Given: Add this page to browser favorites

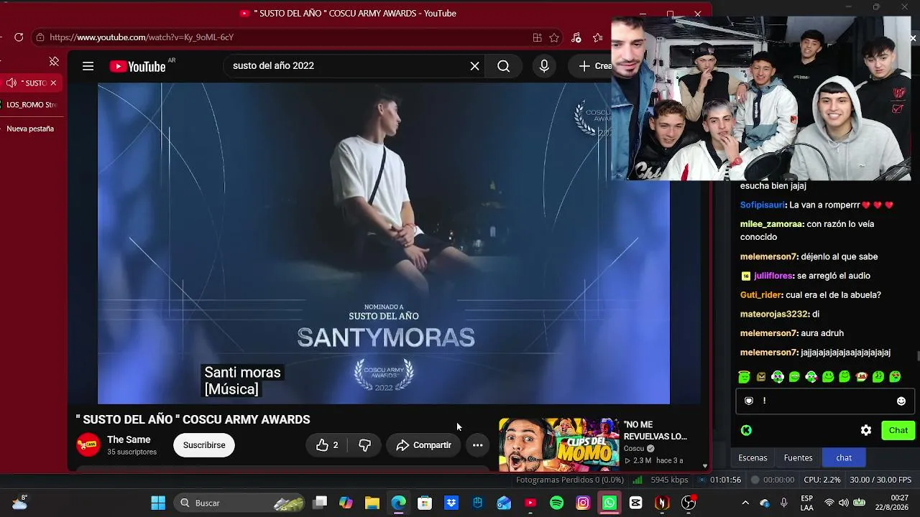Looking at the screenshot, I should (x=554, y=37).
